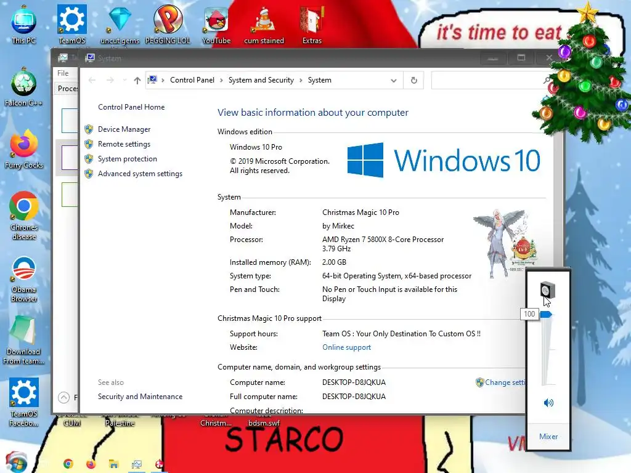Open Advanced system settings link
The image size is (631, 473).
coord(140,174)
